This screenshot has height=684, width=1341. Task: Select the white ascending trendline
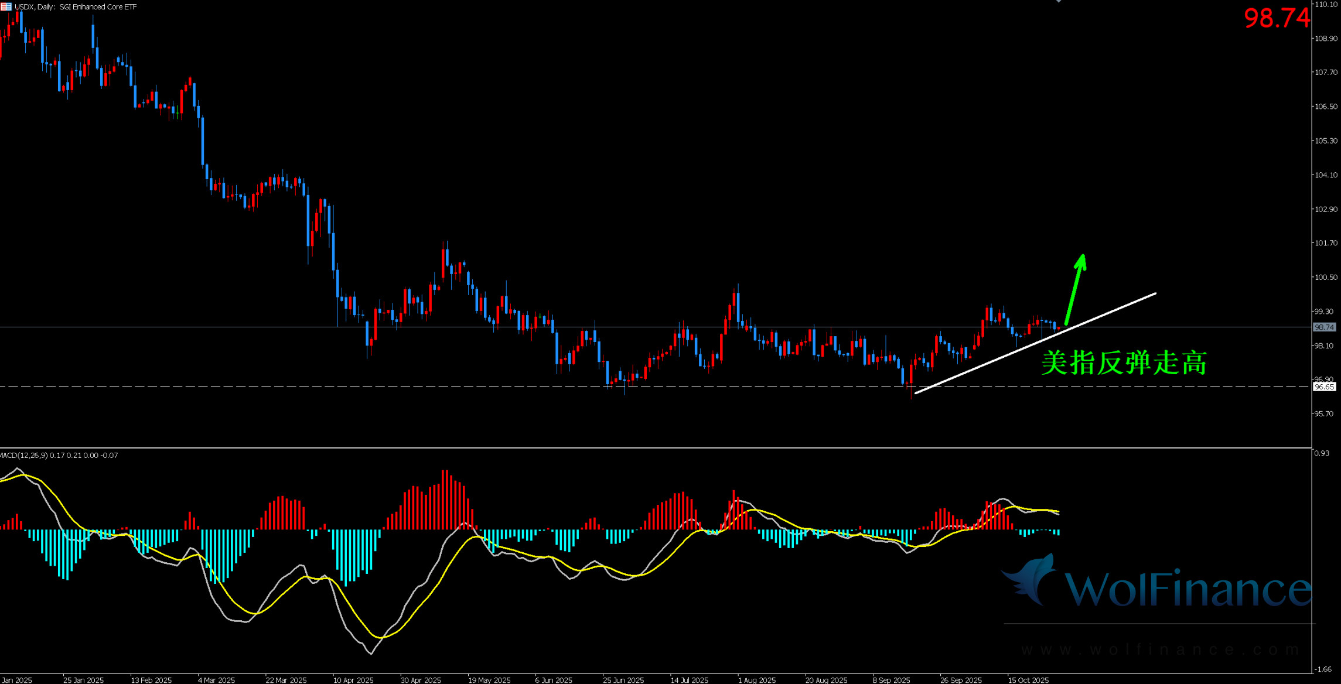tap(1113, 310)
